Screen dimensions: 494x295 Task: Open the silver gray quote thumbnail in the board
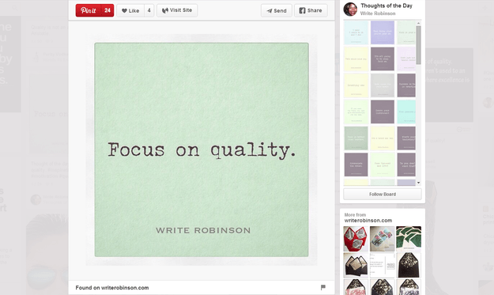pyautogui.click(x=383, y=85)
